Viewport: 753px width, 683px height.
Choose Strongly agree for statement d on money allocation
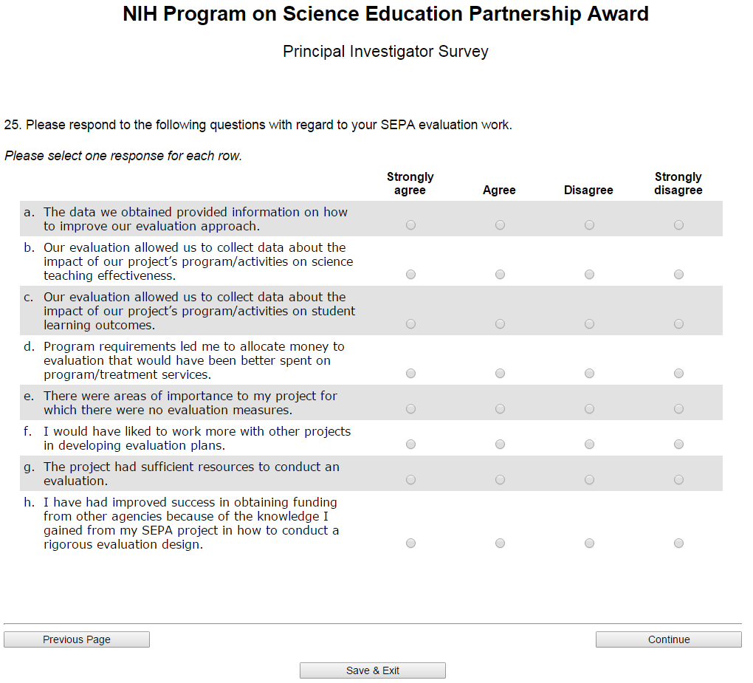click(410, 374)
